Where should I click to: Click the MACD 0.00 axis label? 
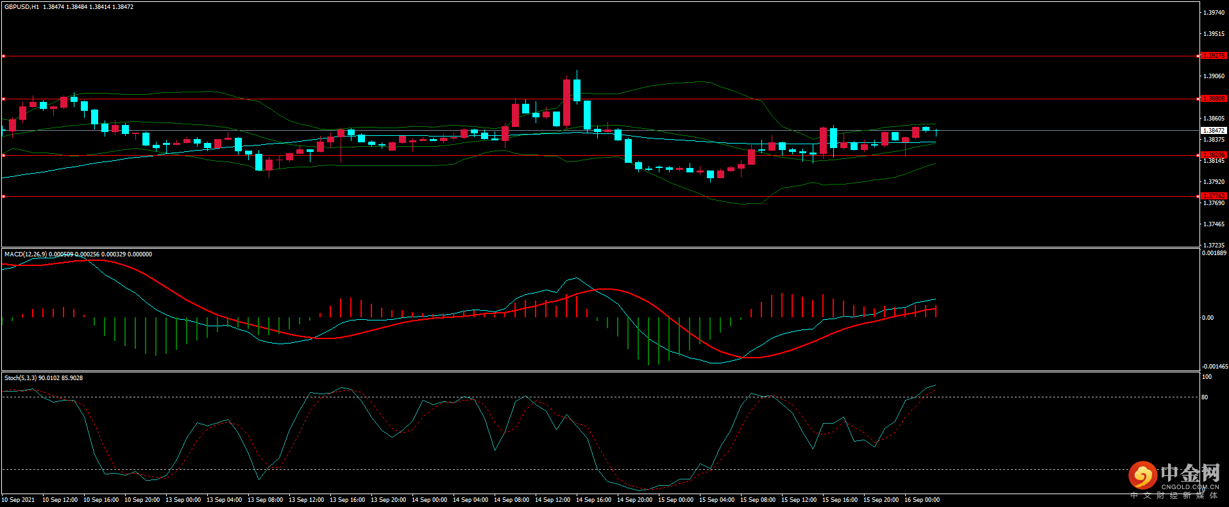[x=1207, y=318]
